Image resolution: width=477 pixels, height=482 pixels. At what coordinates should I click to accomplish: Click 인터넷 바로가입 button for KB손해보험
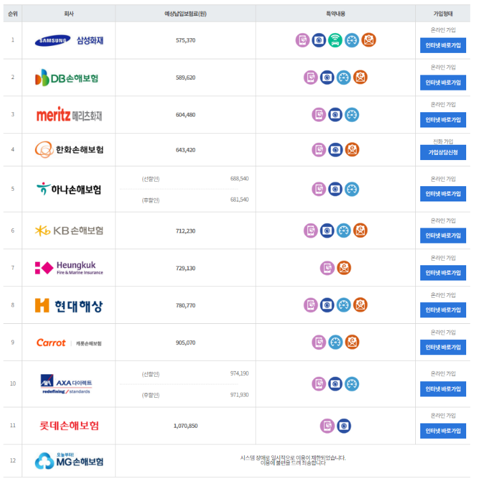point(443,236)
